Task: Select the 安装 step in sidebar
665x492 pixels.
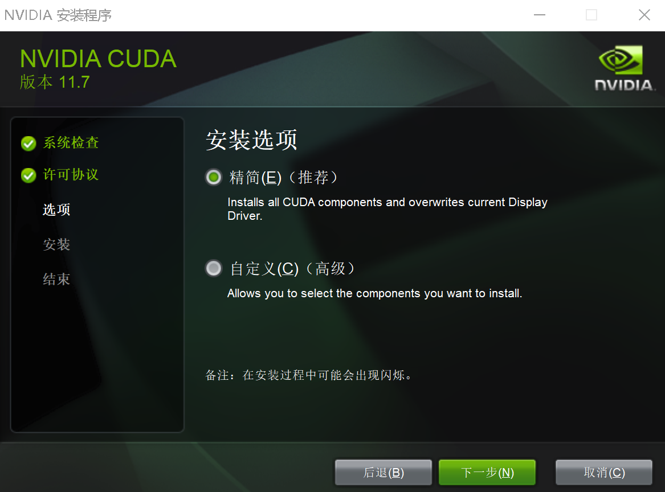Action: point(56,244)
